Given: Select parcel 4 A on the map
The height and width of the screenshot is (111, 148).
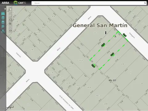Looking at the screenshot, I should click(x=16, y=70).
